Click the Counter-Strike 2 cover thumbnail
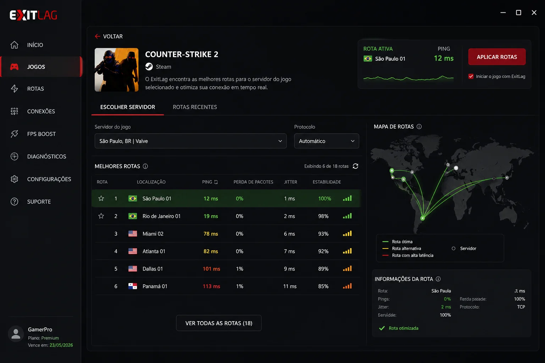545x363 pixels. tap(117, 70)
